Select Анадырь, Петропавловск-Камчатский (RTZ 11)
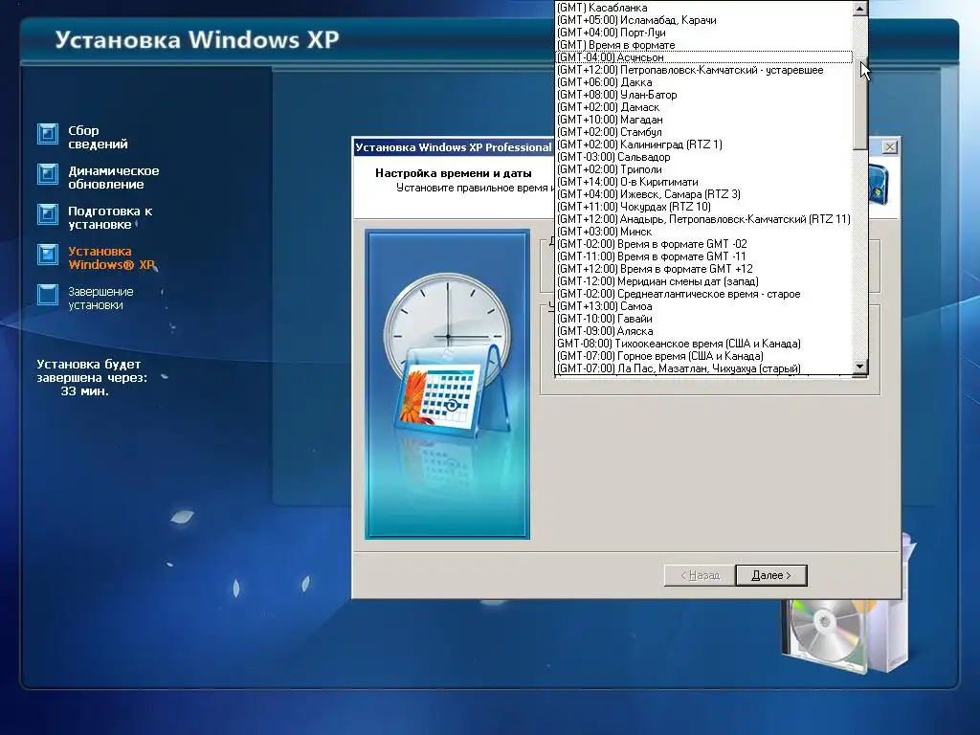The height and width of the screenshot is (735, 980). [703, 219]
